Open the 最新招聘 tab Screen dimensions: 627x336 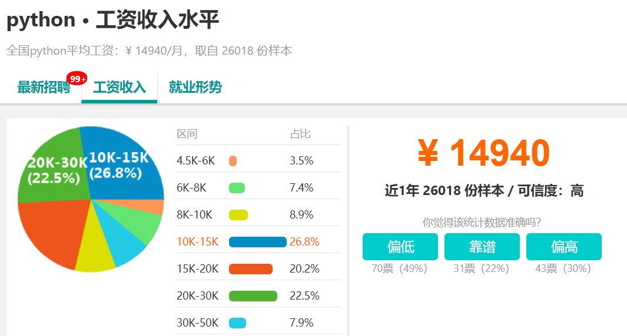coord(44,87)
